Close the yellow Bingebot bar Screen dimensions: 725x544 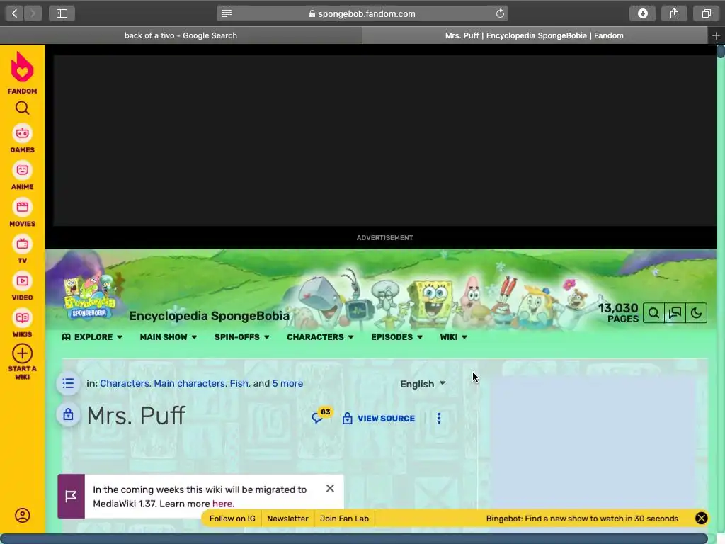click(701, 518)
